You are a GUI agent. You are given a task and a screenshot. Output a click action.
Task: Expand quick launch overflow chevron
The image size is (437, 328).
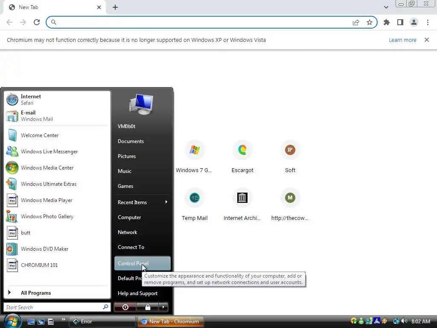[x=64, y=319]
